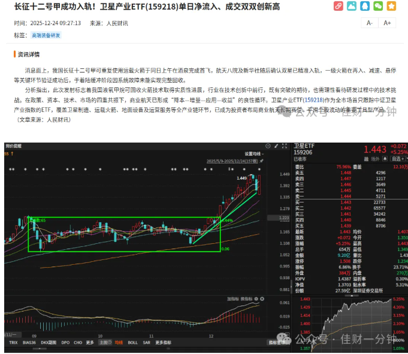
Task: Click the rightmost event dot above the candles
Action: pyautogui.click(x=259, y=169)
